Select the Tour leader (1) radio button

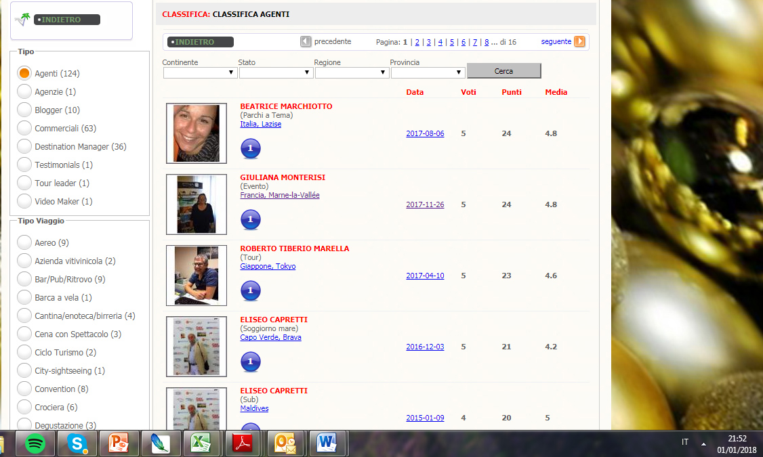pyautogui.click(x=24, y=183)
